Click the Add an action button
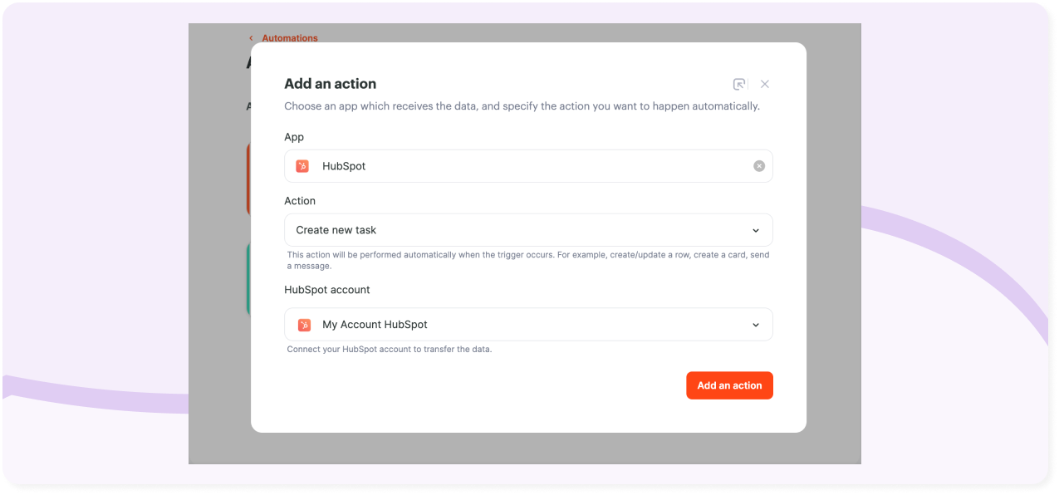 tap(729, 385)
